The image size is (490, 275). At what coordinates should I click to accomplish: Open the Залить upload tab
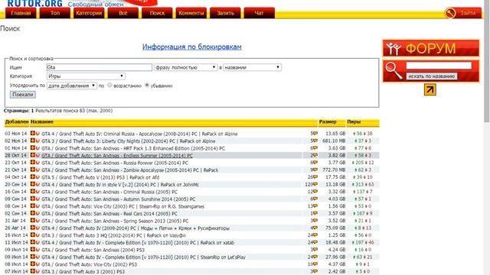pyautogui.click(x=225, y=13)
